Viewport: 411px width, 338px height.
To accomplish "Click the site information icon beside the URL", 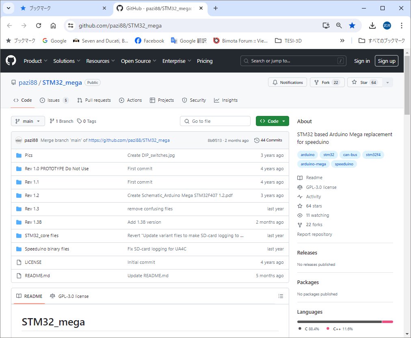I will (x=71, y=26).
